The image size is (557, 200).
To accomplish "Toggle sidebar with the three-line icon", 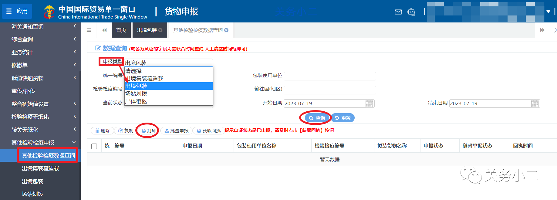I will (89, 30).
